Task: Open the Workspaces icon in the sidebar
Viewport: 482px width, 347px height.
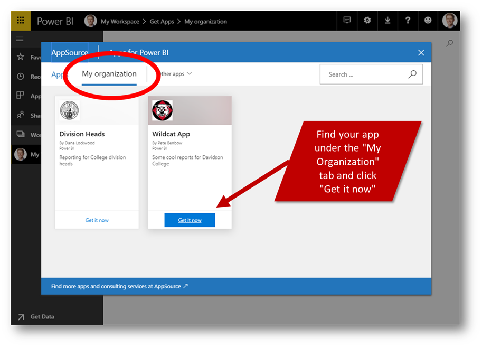Action: click(x=21, y=134)
